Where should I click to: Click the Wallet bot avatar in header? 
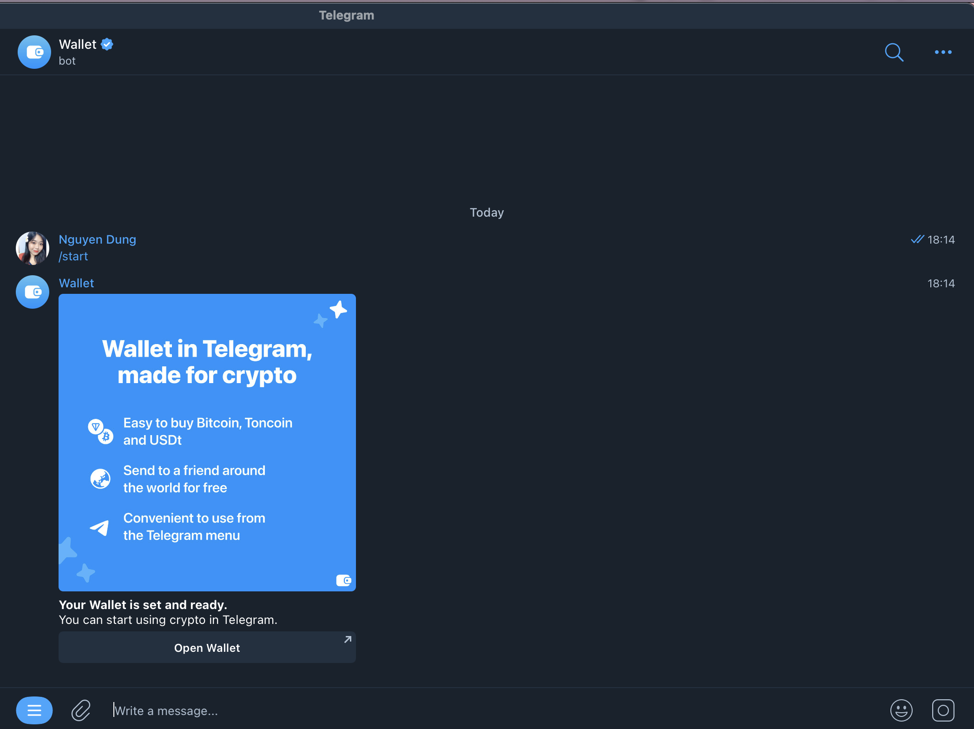(x=34, y=52)
